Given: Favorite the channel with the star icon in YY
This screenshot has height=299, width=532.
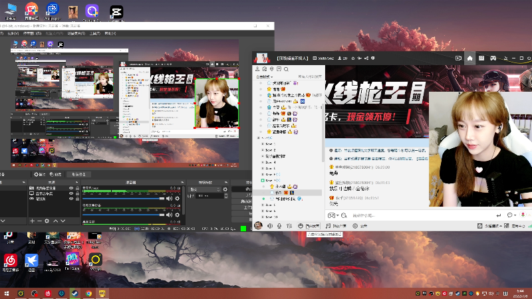Looking at the screenshot, I should pyautogui.click(x=353, y=58).
